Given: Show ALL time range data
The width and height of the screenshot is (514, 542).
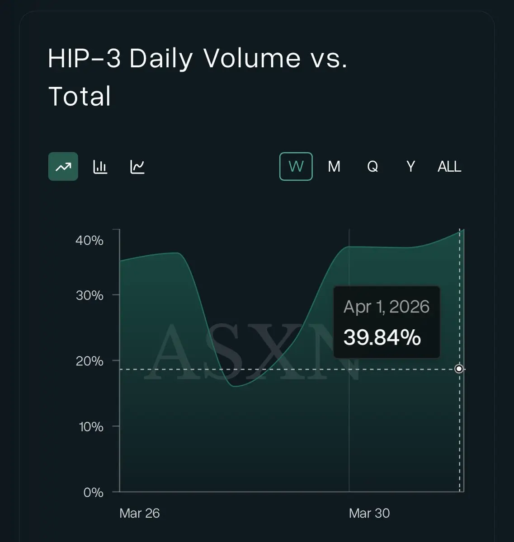Looking at the screenshot, I should 449,167.
